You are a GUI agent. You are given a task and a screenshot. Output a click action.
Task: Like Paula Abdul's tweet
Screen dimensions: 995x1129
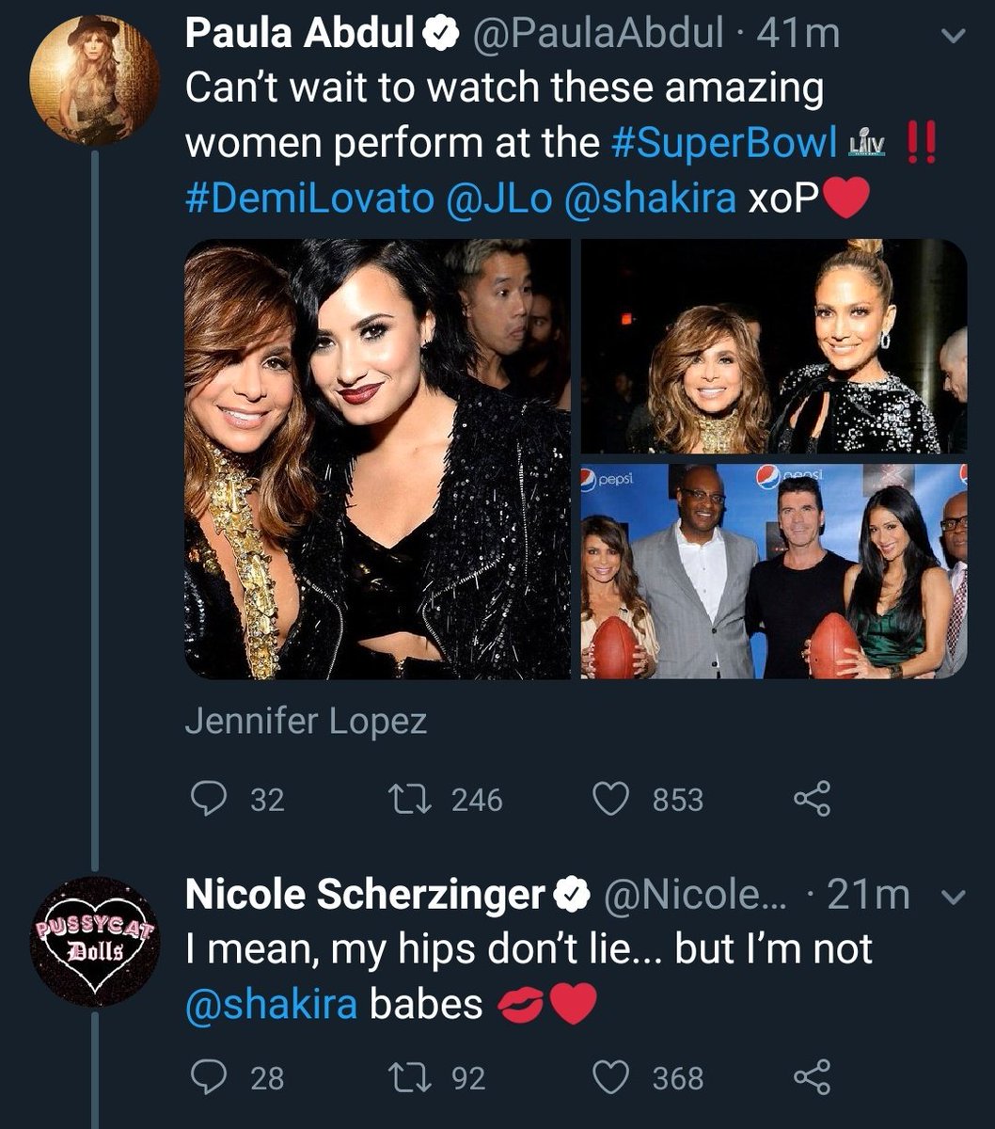click(x=609, y=800)
